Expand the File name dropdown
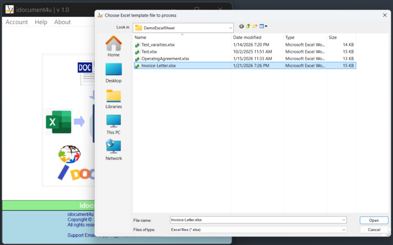 (343, 220)
